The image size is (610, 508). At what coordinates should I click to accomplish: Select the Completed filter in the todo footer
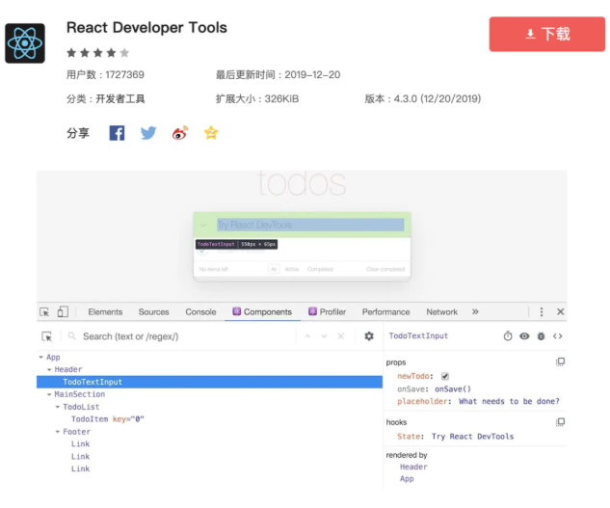coord(320,269)
